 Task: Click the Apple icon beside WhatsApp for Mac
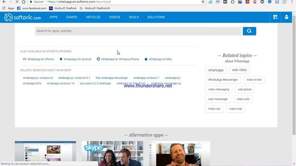pos(146,59)
